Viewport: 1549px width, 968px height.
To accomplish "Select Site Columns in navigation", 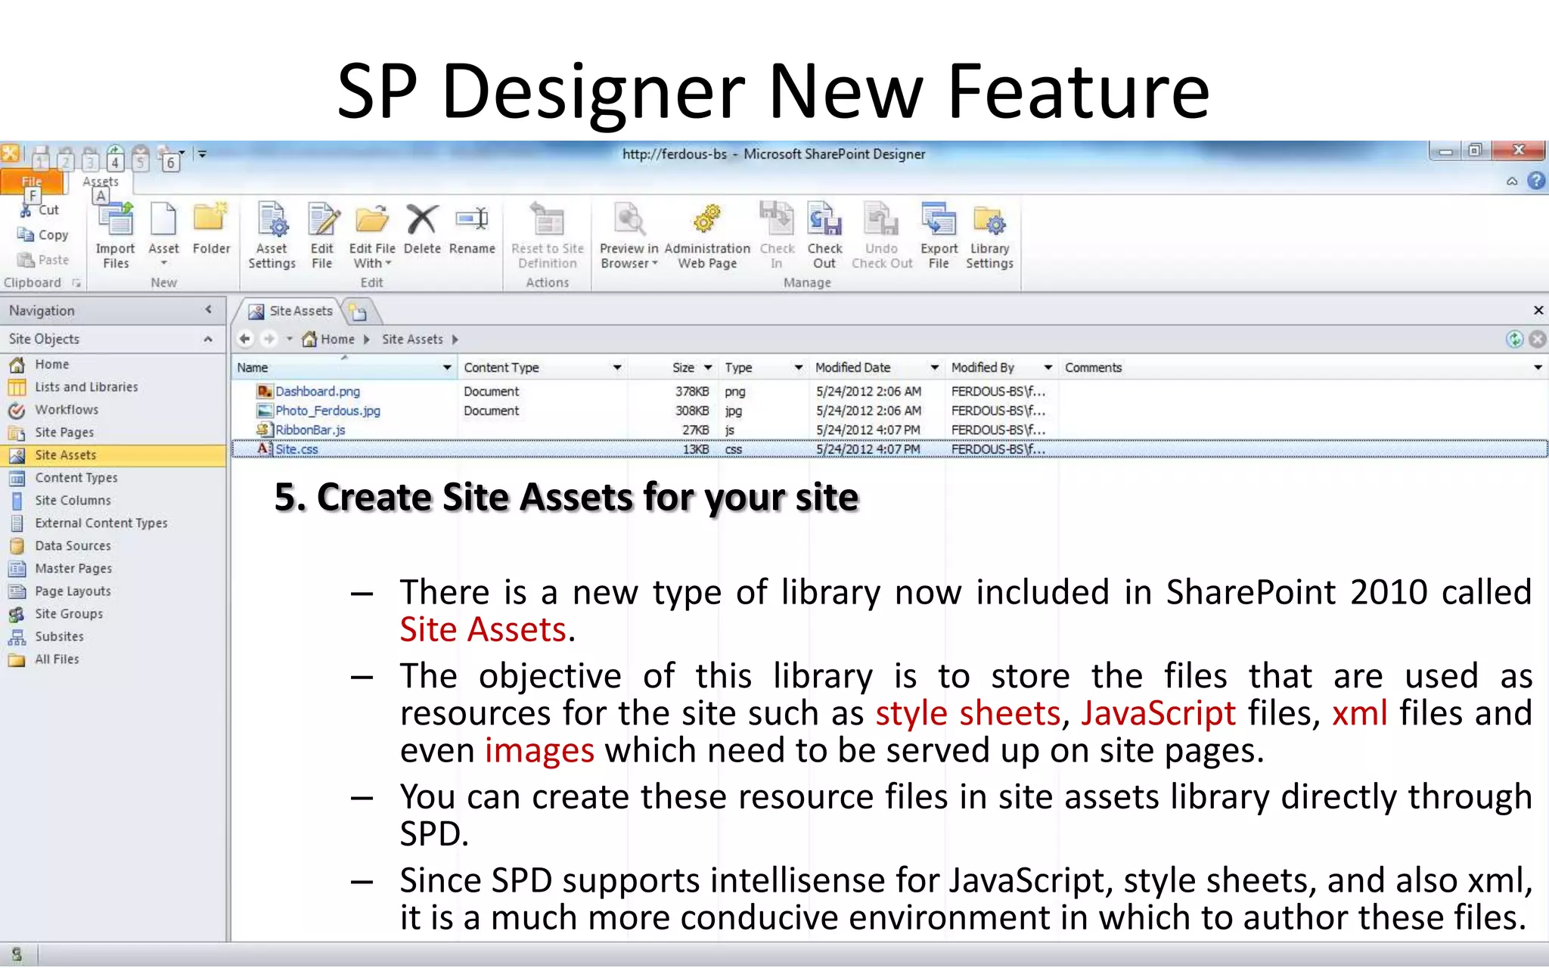I will (x=73, y=501).
